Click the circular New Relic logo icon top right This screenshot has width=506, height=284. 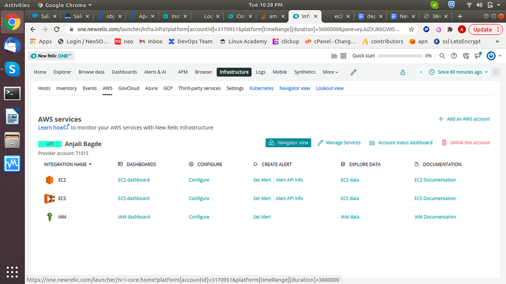tap(490, 56)
